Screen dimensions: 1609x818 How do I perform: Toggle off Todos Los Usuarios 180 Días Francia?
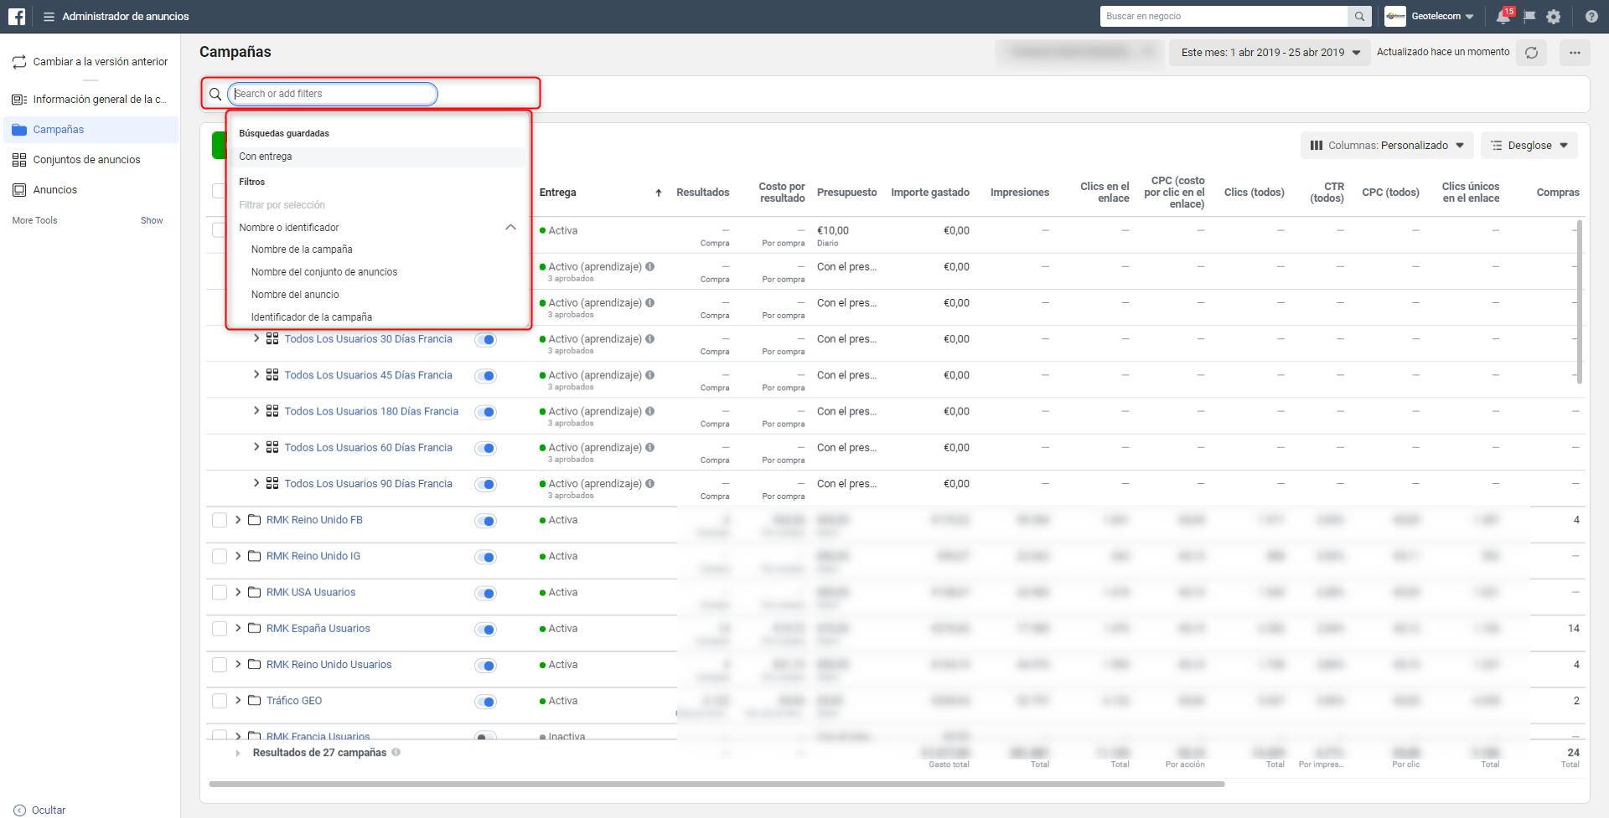coord(485,412)
